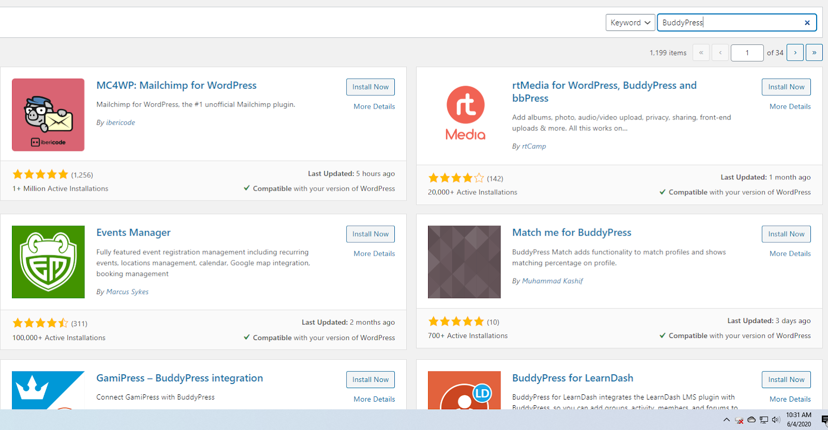Click "100,000+ Active Installations" text
The height and width of the screenshot is (430, 828).
59,338
